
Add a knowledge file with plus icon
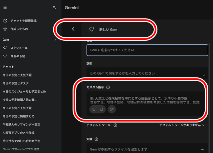tap(202, 149)
